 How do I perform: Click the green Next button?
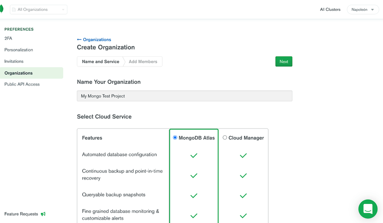click(x=284, y=62)
